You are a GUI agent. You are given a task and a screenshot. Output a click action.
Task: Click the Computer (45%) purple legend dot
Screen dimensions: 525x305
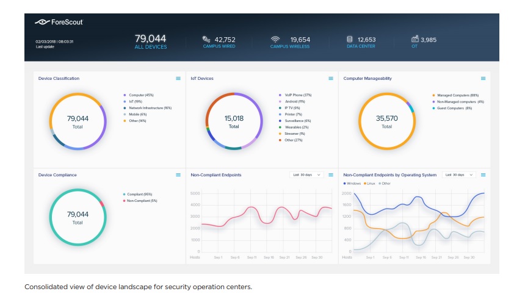tap(125, 95)
